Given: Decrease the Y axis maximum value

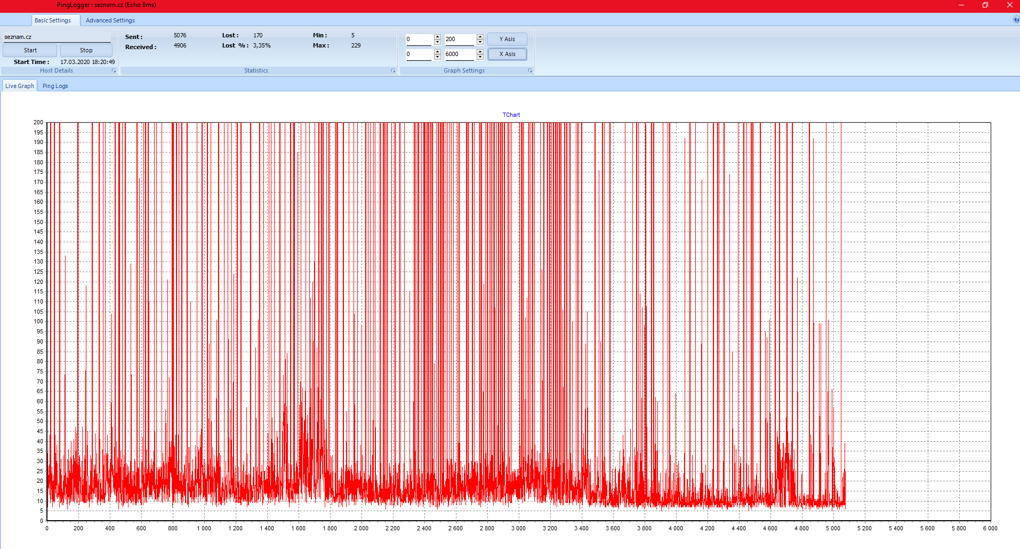Looking at the screenshot, I should point(480,42).
